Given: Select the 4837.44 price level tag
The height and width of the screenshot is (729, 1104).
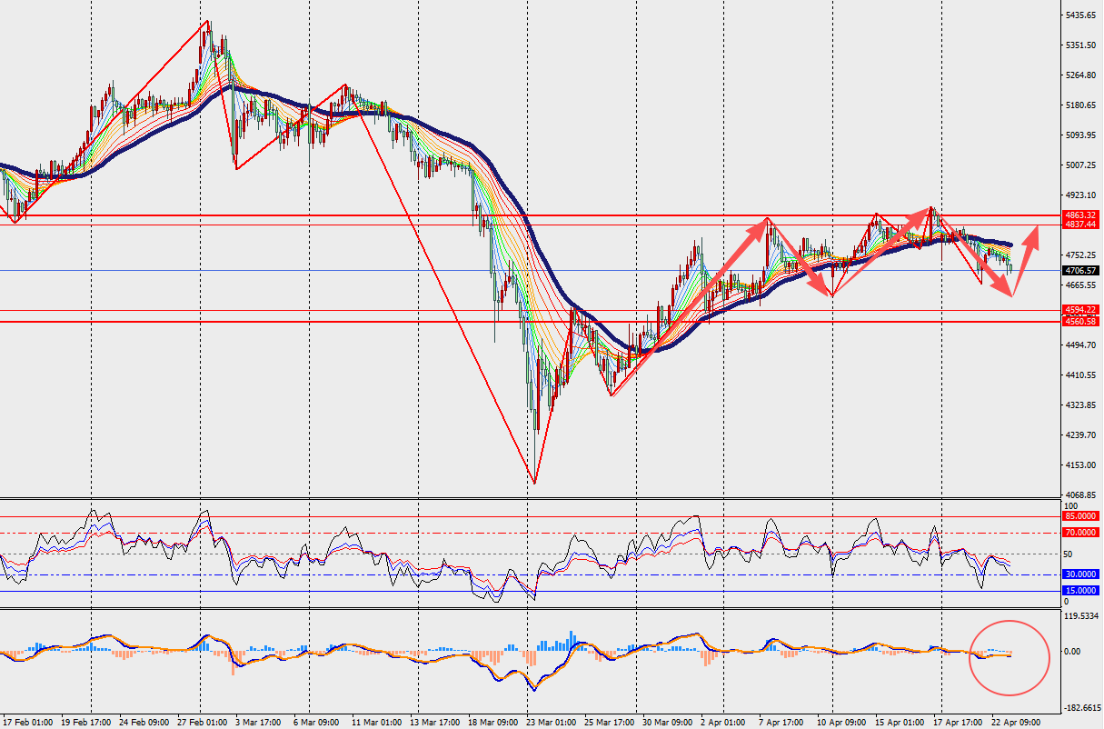Looking at the screenshot, I should pyautogui.click(x=1079, y=225).
